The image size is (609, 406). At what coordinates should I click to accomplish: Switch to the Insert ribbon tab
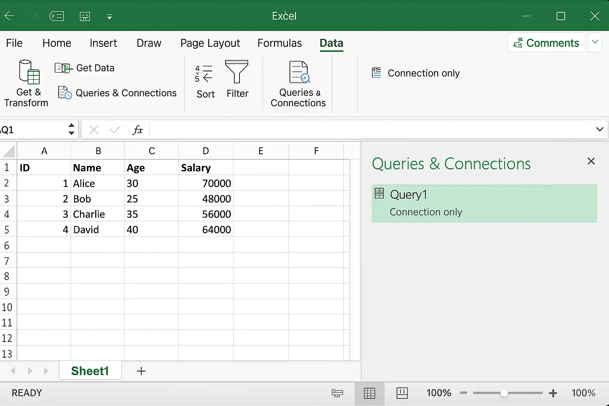tap(103, 43)
